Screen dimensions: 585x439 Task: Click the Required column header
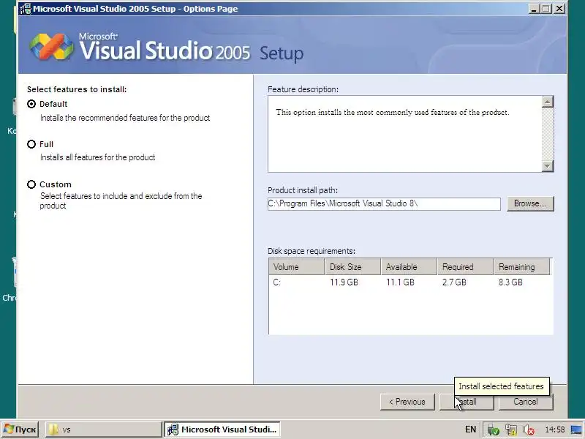click(466, 267)
